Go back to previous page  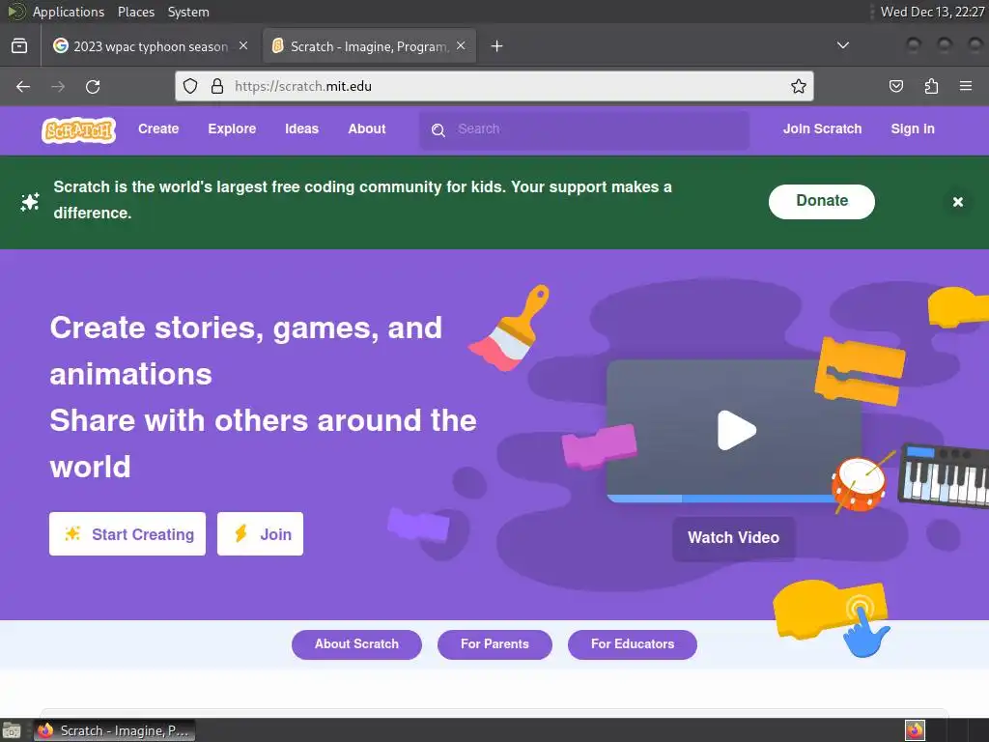pos(23,86)
